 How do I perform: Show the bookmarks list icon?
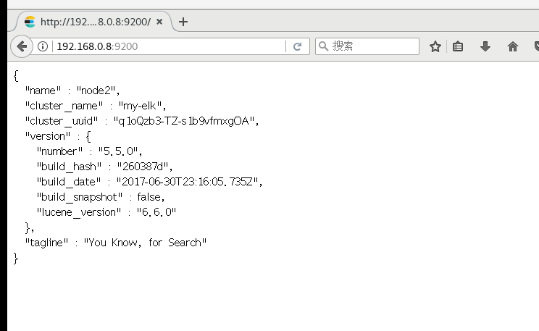tap(458, 46)
